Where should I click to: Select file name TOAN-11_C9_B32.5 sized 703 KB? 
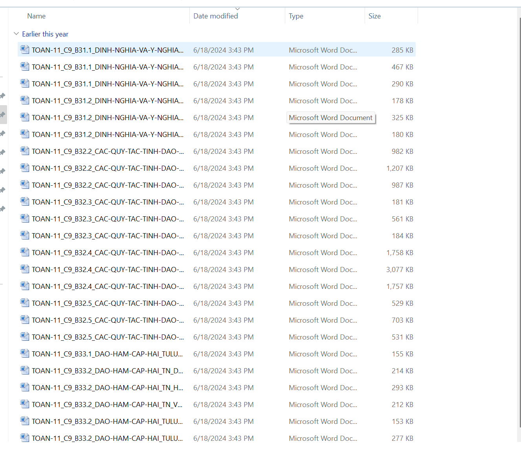click(108, 320)
